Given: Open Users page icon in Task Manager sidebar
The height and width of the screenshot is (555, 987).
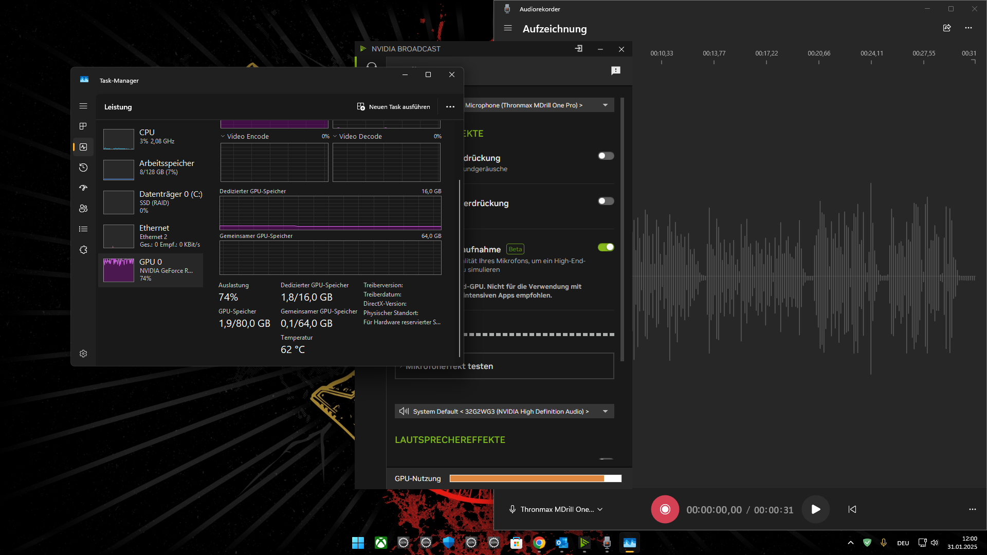Looking at the screenshot, I should pyautogui.click(x=83, y=209).
